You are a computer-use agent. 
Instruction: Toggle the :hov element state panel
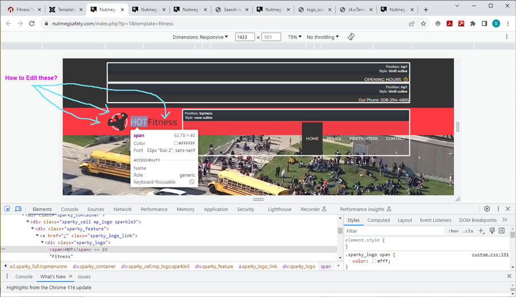coord(453,231)
